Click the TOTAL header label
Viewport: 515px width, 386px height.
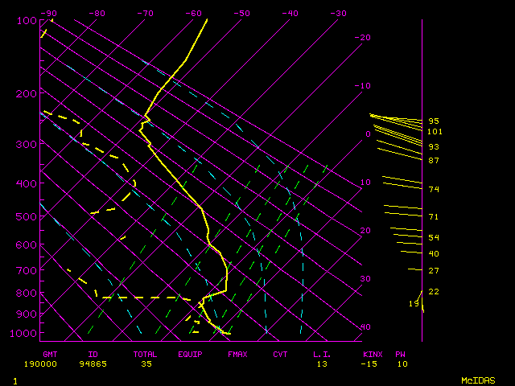pyautogui.click(x=145, y=354)
